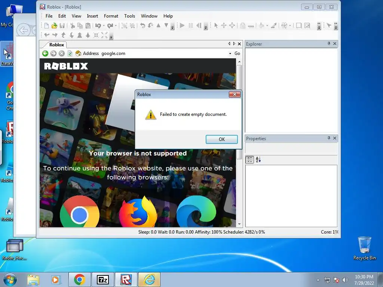
Task: Open the File menu
Action: [x=49, y=16]
